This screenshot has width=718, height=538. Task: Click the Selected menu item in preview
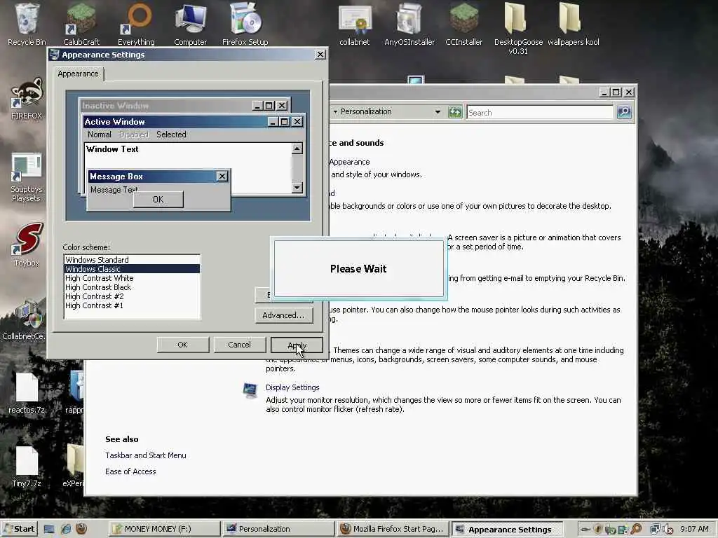tap(171, 134)
